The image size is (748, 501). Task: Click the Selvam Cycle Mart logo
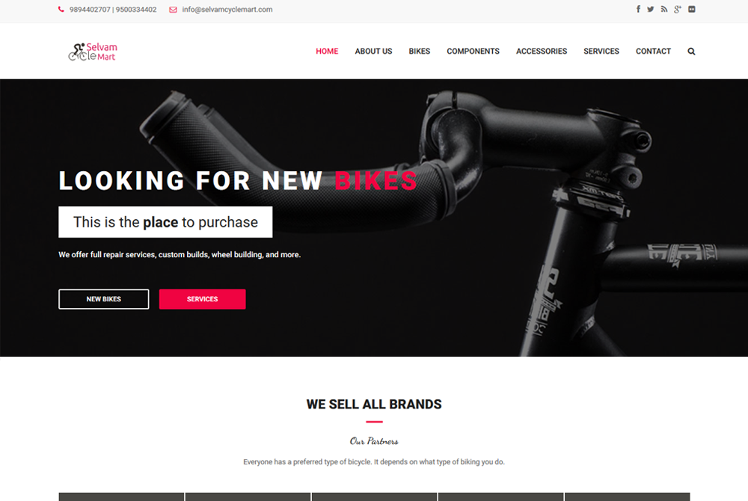click(x=93, y=52)
